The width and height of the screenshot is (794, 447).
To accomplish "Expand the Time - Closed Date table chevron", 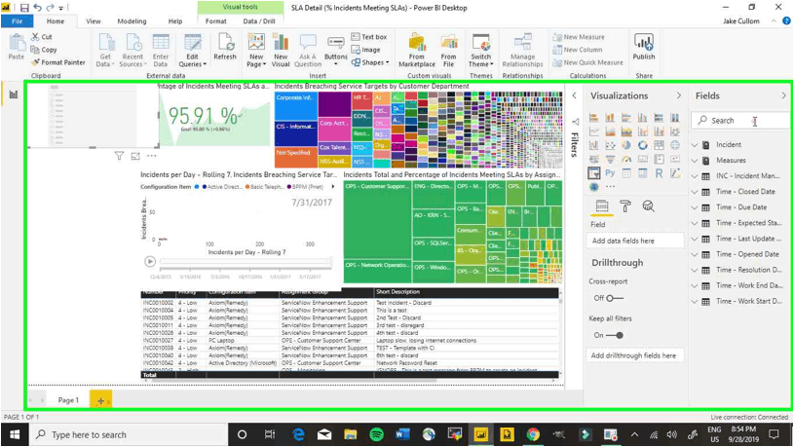I will [695, 192].
